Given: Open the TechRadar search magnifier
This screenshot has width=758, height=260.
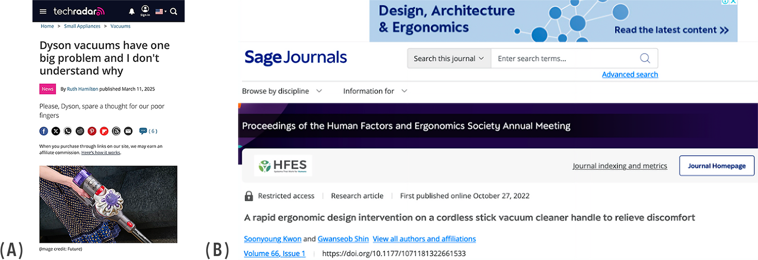Looking at the screenshot, I should tap(174, 11).
